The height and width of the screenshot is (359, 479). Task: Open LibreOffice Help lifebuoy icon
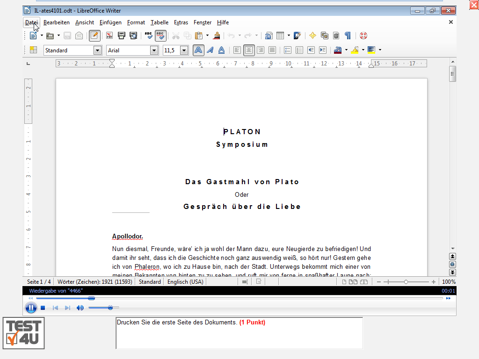click(x=363, y=36)
